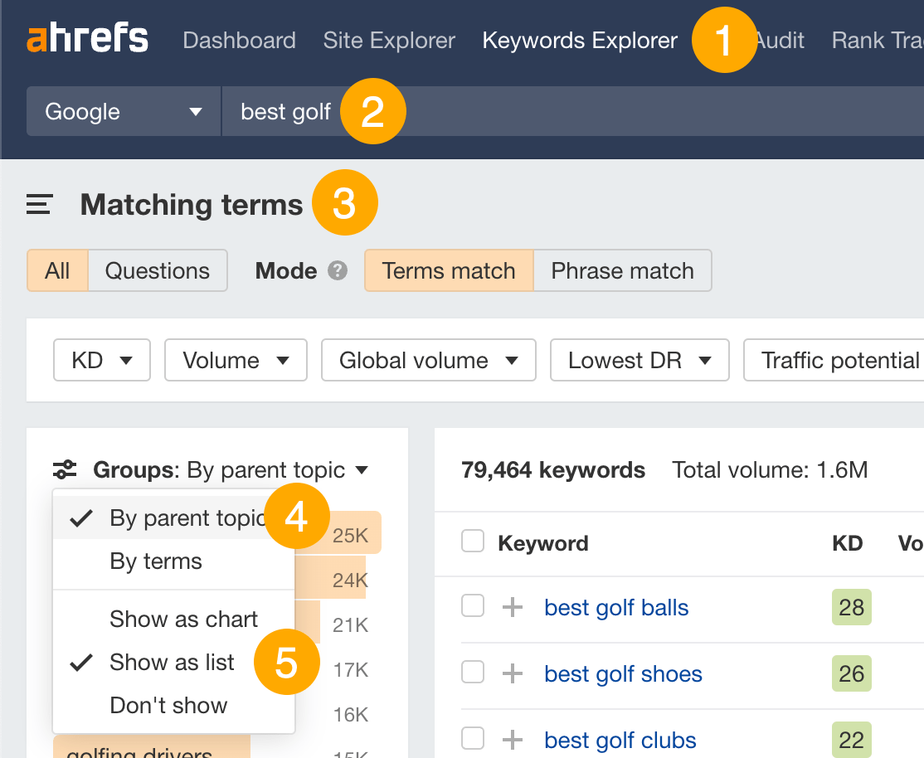Open Keywords Explorer in top navigation
This screenshot has height=758, width=924.
(580, 40)
